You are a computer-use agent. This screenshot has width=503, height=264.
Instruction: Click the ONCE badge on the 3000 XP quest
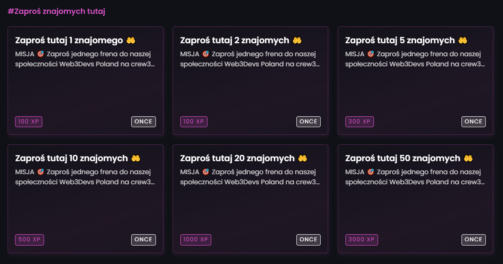474,239
